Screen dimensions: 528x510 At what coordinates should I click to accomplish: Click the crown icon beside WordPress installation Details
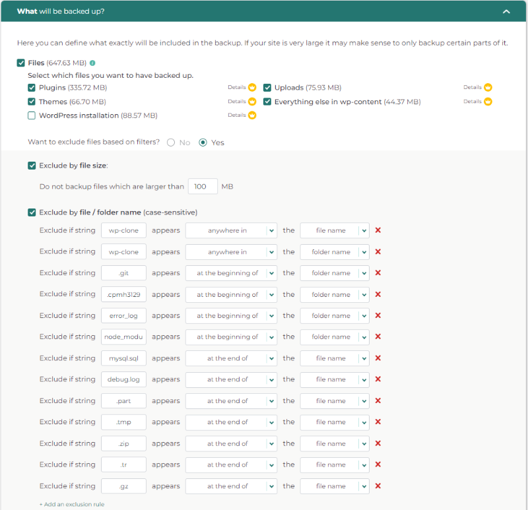coord(252,115)
